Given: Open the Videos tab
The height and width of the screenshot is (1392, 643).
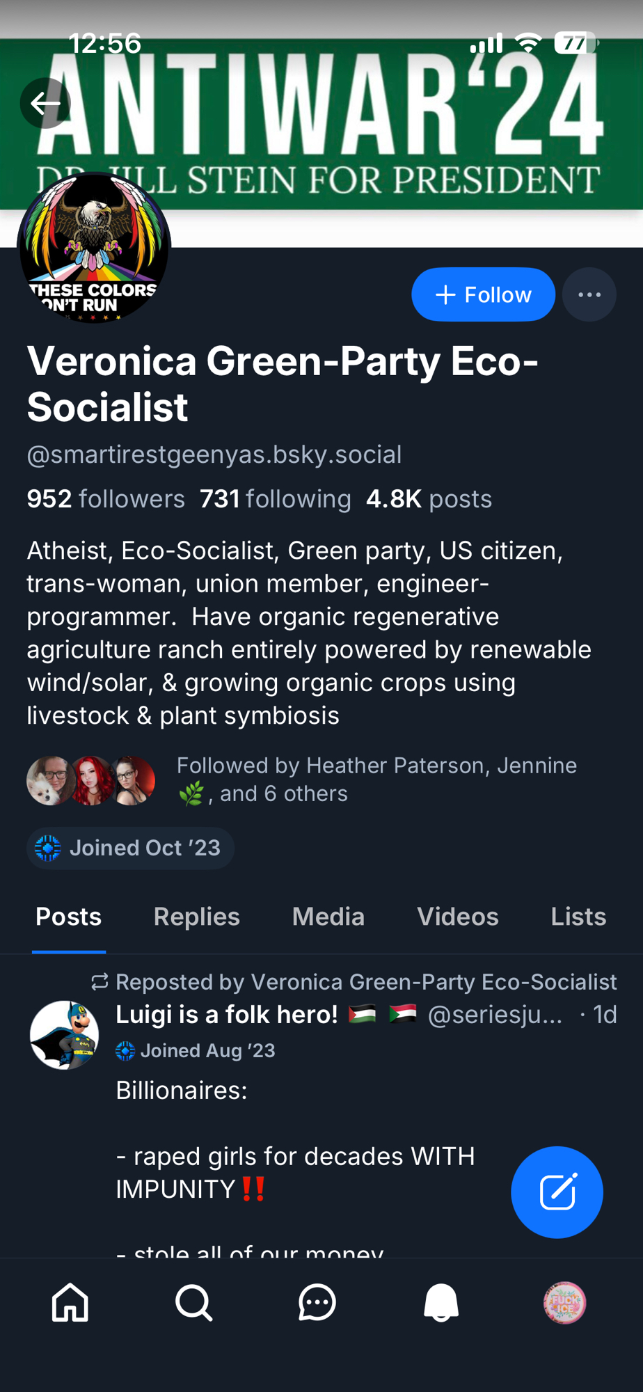Looking at the screenshot, I should pos(457,917).
